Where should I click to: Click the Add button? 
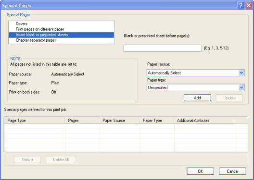(x=197, y=98)
